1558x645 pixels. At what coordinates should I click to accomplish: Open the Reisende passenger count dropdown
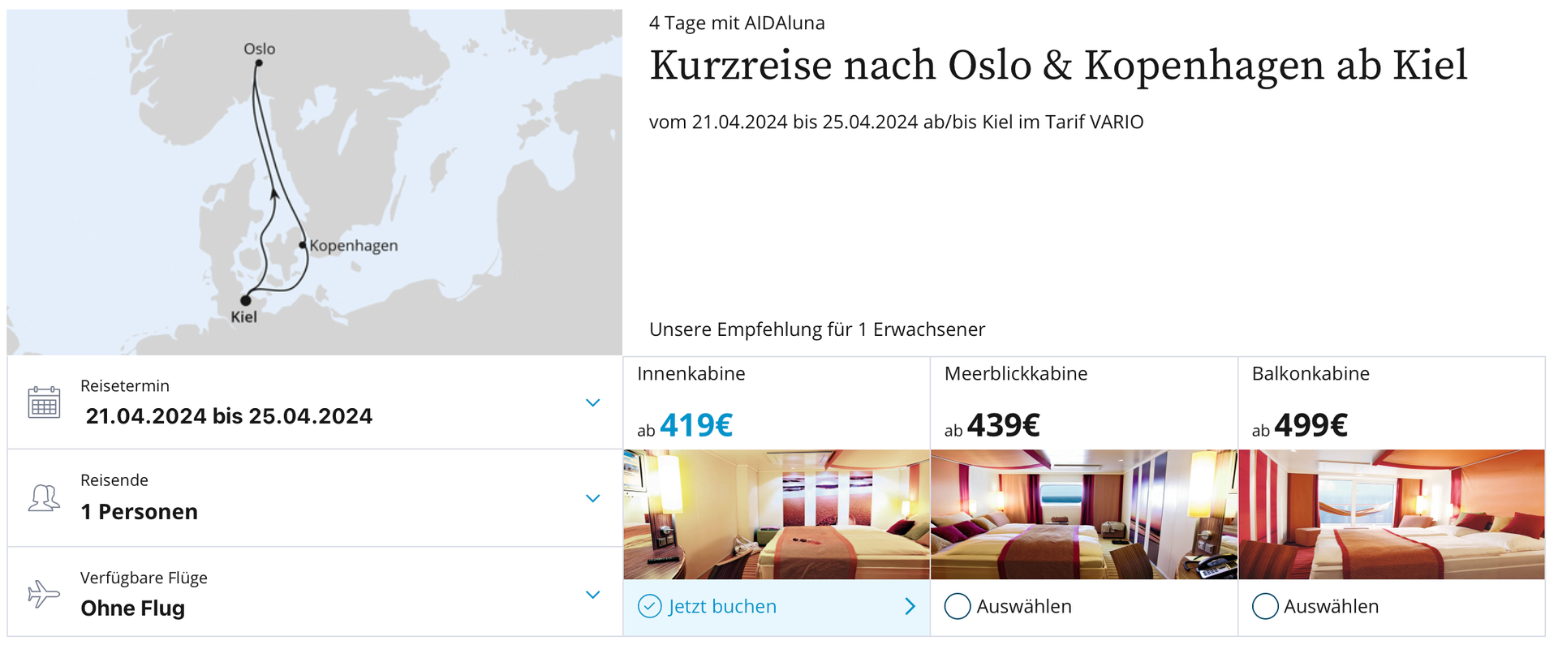[593, 498]
